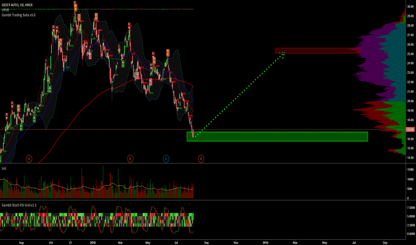Screen dimensions: 416x245
Task: Open the blue D dividend marker
Action: [166, 159]
